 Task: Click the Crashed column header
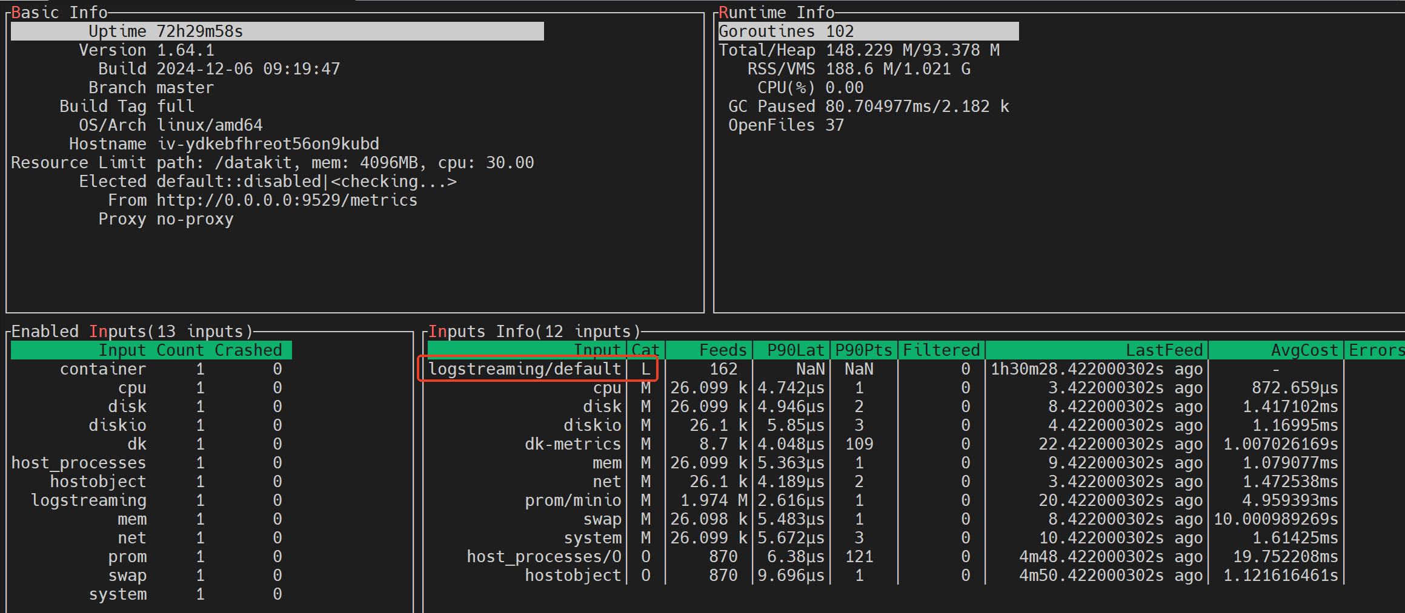coord(248,350)
